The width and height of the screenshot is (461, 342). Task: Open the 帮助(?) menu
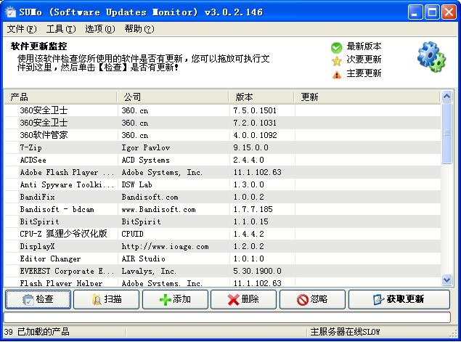tap(139, 29)
